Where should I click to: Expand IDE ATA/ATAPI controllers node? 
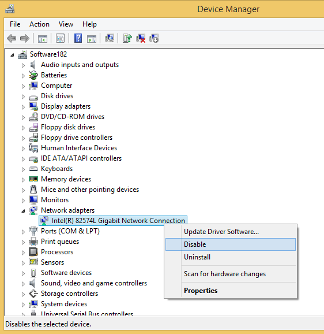tap(23, 159)
